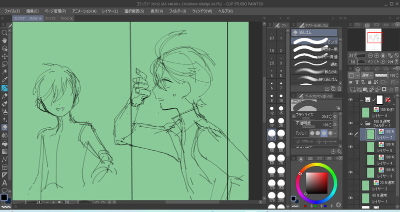
Task: Toggle visibility of レイヤー 5
Action: pos(350,147)
